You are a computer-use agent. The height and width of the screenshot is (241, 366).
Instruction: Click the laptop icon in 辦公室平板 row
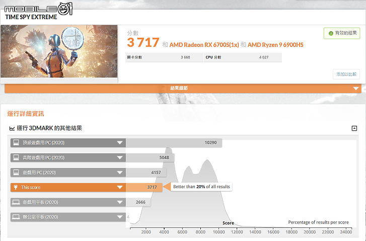[16, 217]
